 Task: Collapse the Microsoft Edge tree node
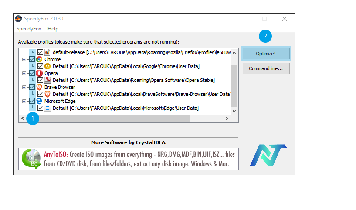click(24, 101)
